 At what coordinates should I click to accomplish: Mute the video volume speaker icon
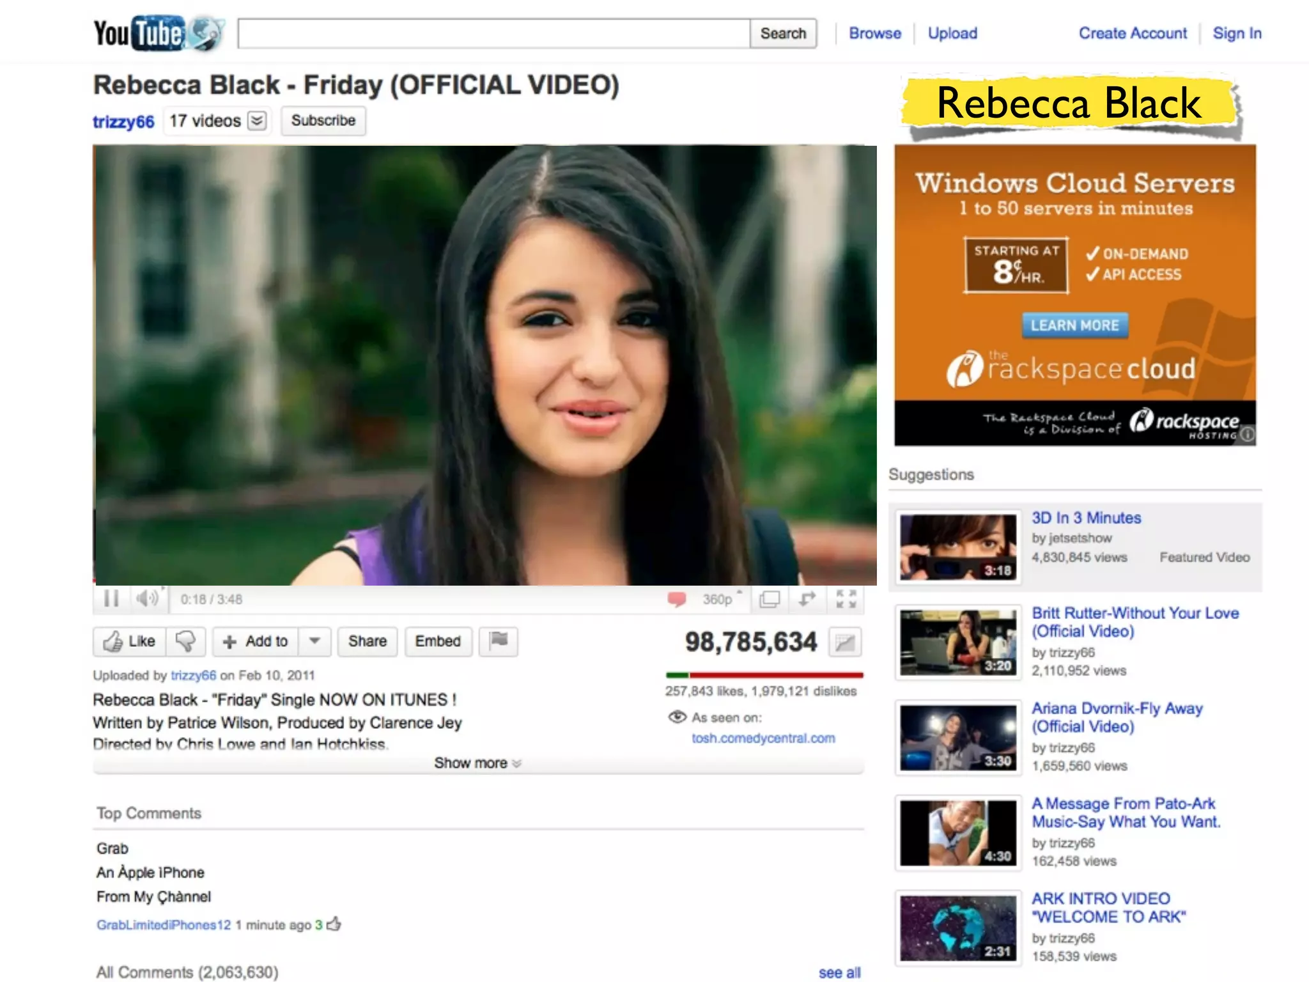[x=148, y=599]
